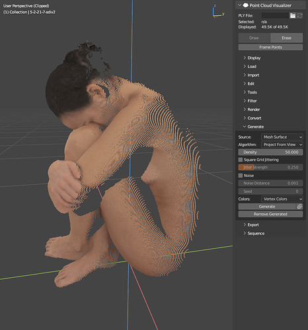Click the Draw button
308x330 pixels.
(x=254, y=38)
